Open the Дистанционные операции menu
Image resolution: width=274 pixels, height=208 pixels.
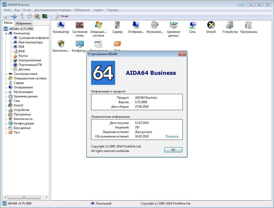[x=53, y=10]
